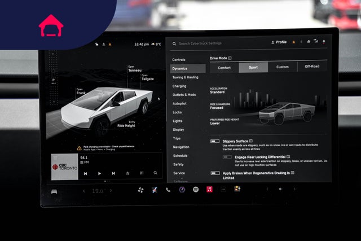Open the HomeLink garage icon
Viewport: 361px width, 241px height.
click(309, 41)
